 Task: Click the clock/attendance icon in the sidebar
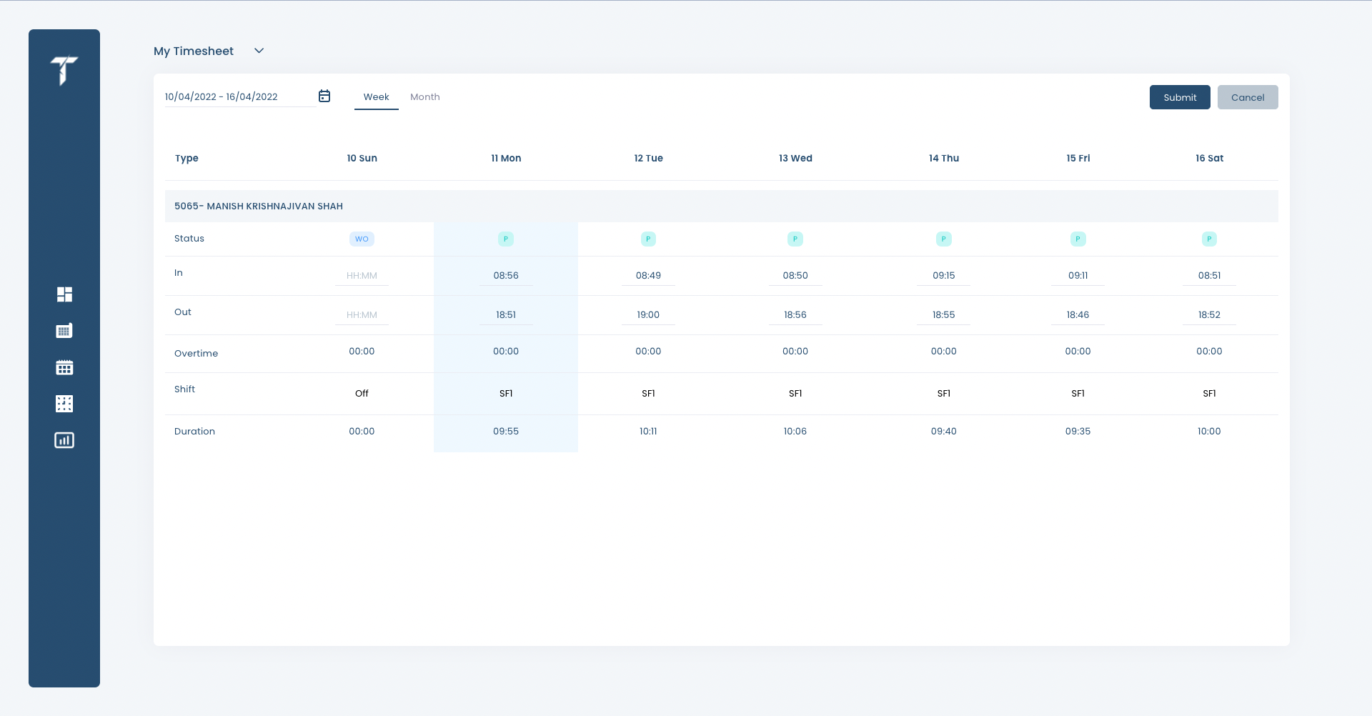[x=64, y=403]
